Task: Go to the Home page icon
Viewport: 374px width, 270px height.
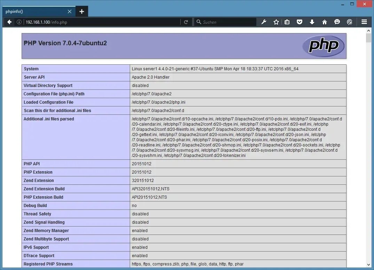Action: point(325,22)
